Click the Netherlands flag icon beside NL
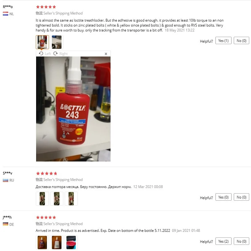 coord(6,14)
